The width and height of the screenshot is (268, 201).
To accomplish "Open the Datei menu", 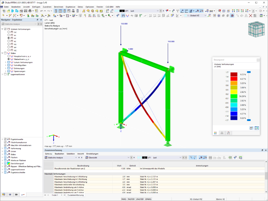I will [x=6, y=7].
